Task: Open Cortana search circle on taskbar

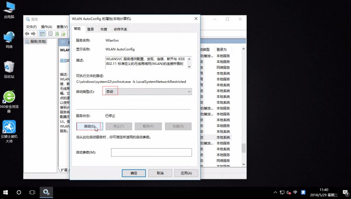Action: tap(19, 192)
